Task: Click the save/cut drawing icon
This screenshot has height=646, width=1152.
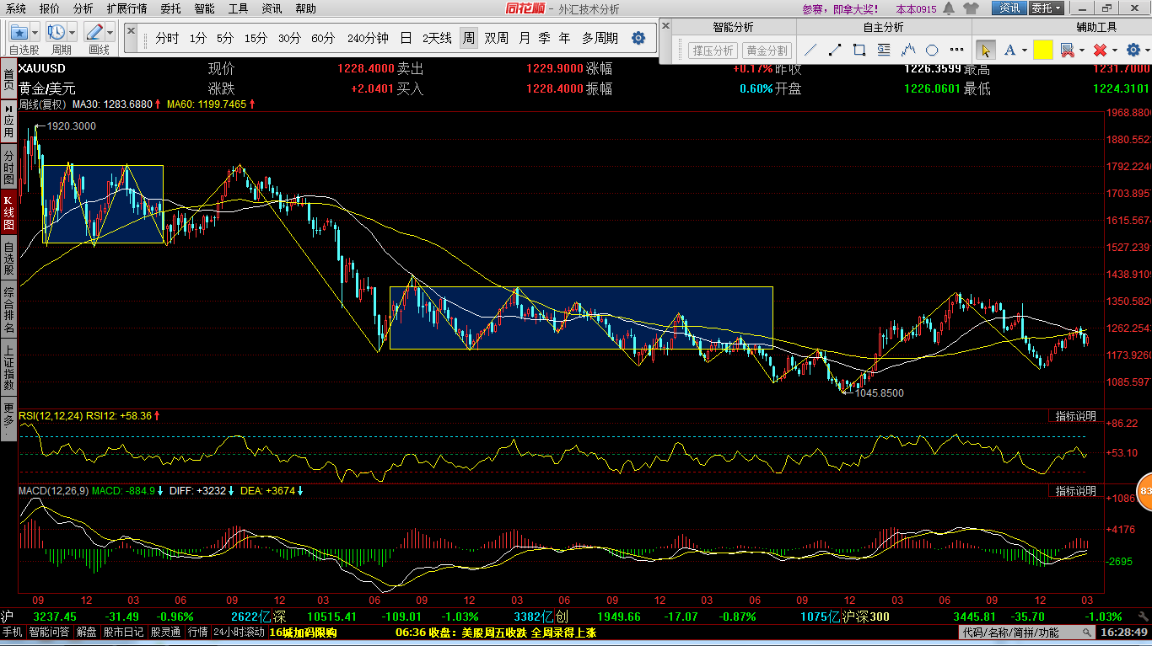Action: coord(1066,50)
